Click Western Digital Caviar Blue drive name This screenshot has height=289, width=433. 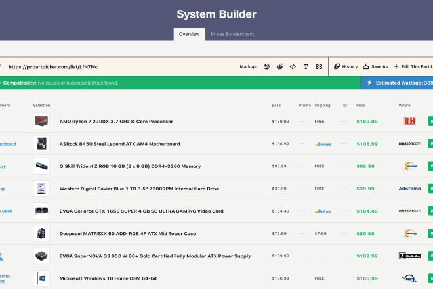140,189
